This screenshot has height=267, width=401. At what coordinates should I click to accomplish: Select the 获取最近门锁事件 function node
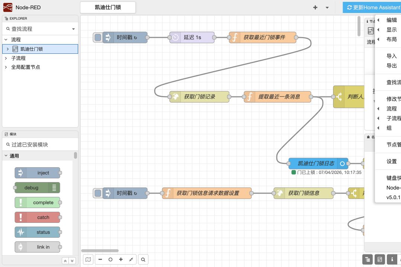pos(262,37)
